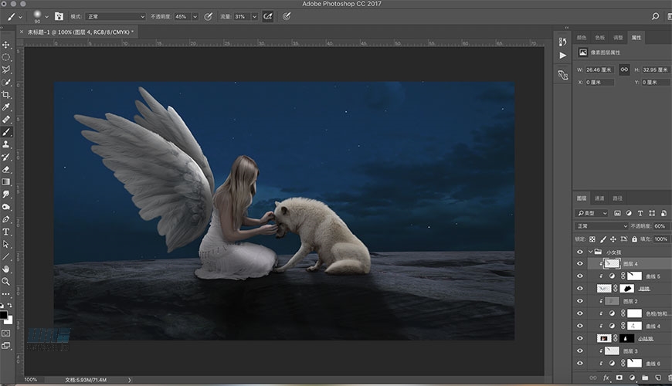Switch to the 通道 tab

click(599, 198)
